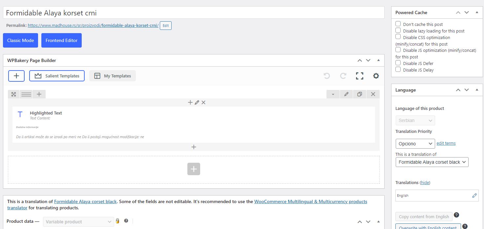
Task: Click Copy content from English button
Action: [424, 217]
